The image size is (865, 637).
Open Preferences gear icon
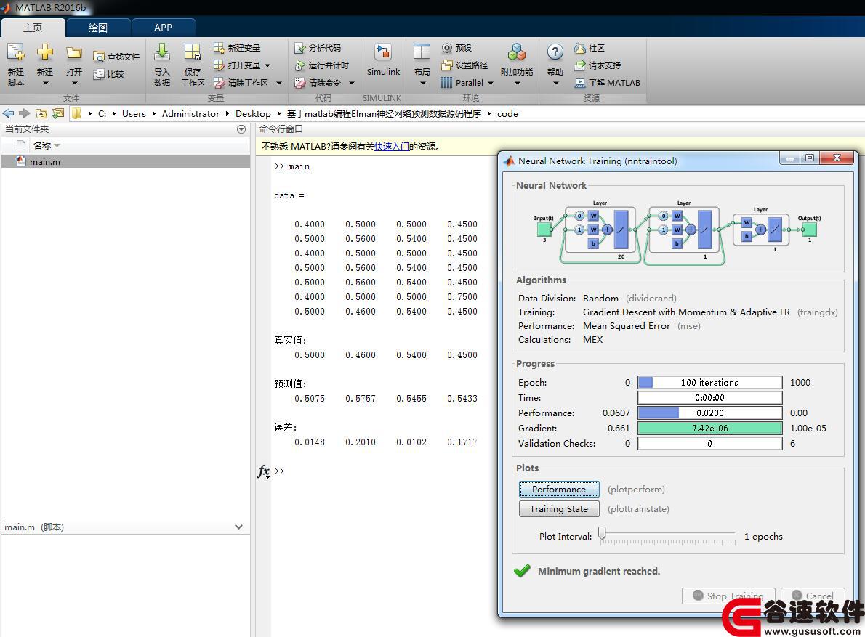[447, 48]
